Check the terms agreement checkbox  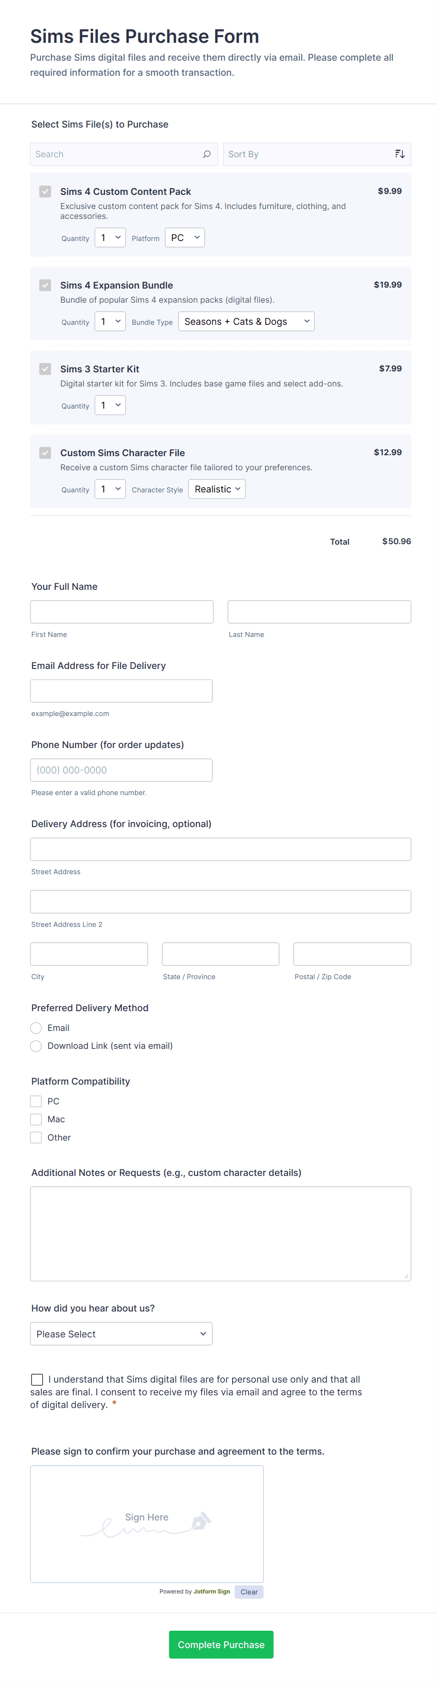pos(37,1379)
